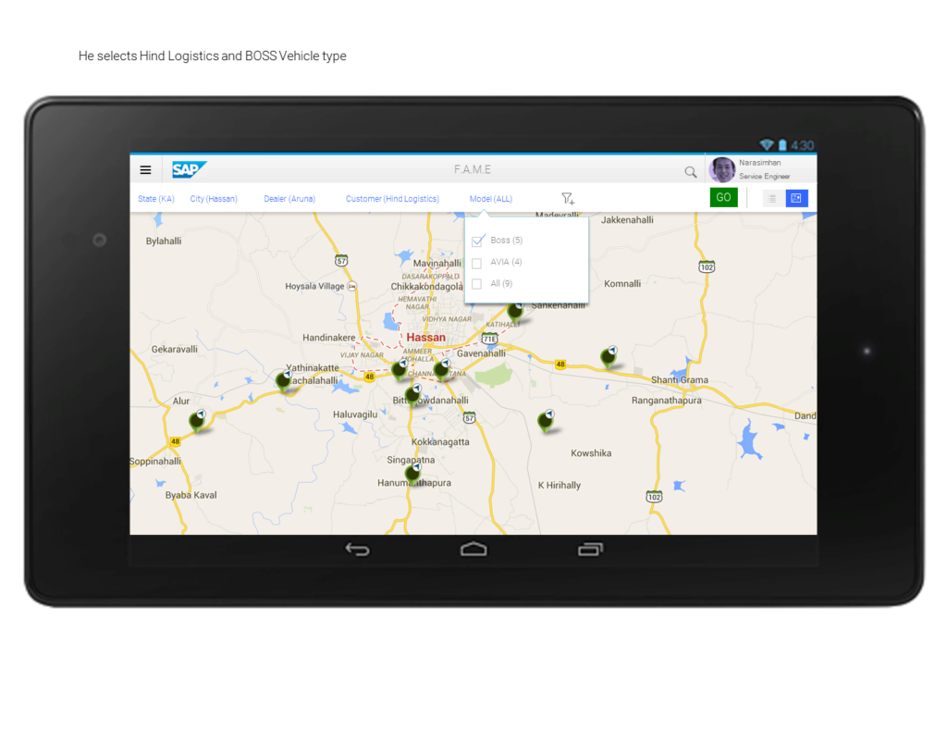947x742 pixels.
Task: Open the State (KA) filter dropdown
Action: [155, 199]
